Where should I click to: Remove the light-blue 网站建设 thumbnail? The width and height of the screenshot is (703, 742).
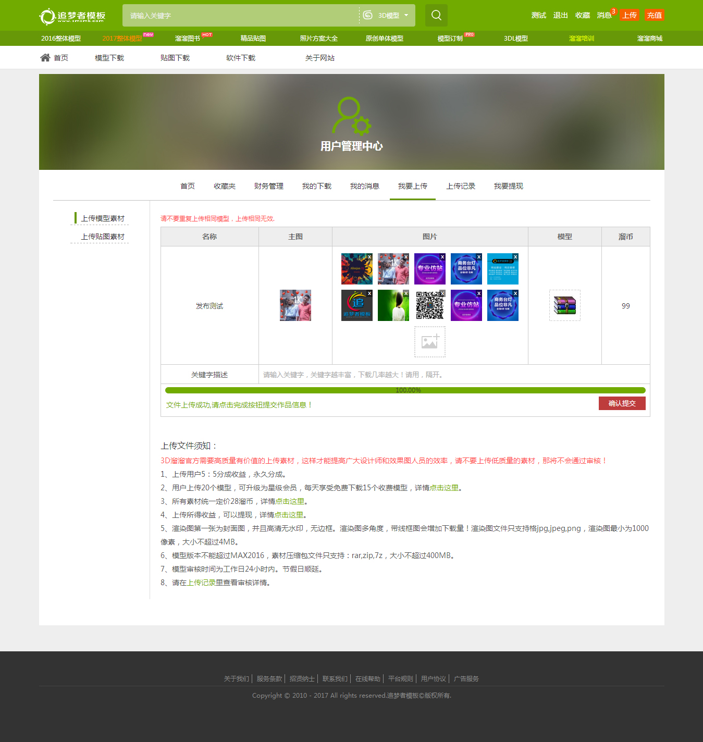tap(515, 257)
